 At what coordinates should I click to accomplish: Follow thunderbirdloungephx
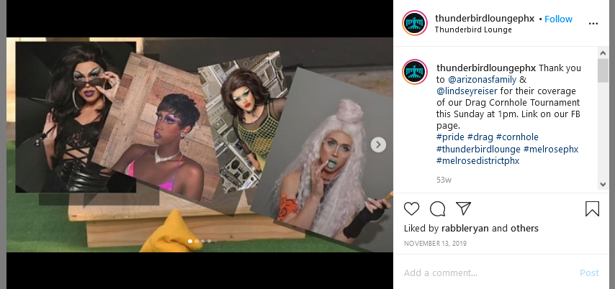(558, 19)
